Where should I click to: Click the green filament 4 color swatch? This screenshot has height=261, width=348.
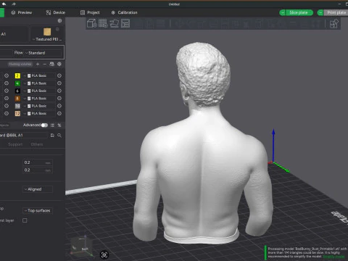pyautogui.click(x=17, y=83)
